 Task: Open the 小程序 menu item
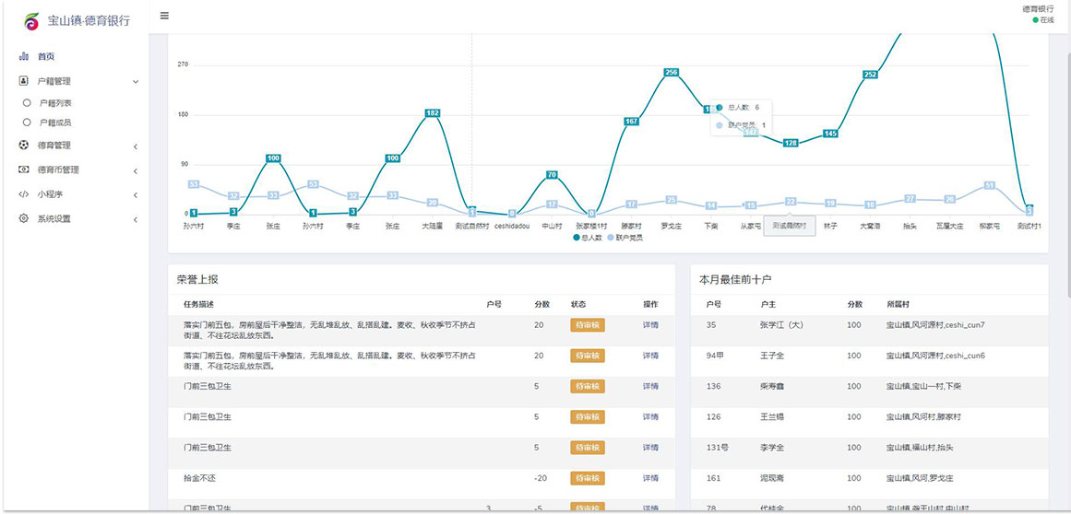50,194
